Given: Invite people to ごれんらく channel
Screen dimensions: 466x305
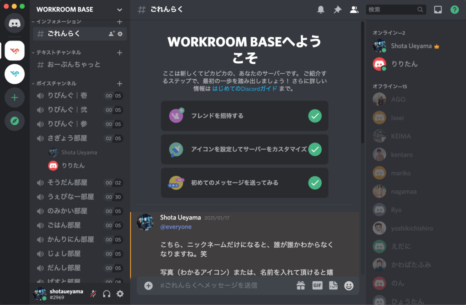Looking at the screenshot, I should tap(111, 34).
